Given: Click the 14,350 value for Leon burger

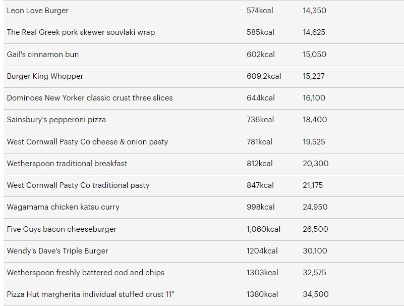Looking at the screenshot, I should (x=315, y=11).
